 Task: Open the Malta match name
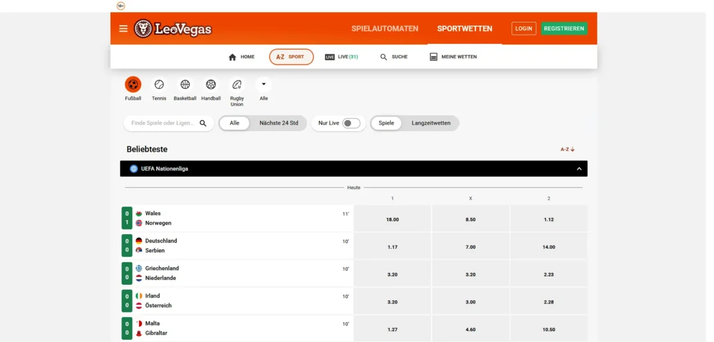[x=152, y=323]
